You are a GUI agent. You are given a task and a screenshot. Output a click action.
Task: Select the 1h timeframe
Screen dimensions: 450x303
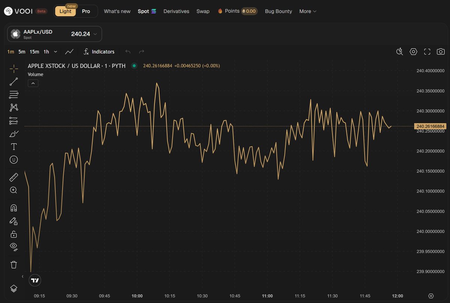[x=46, y=52]
